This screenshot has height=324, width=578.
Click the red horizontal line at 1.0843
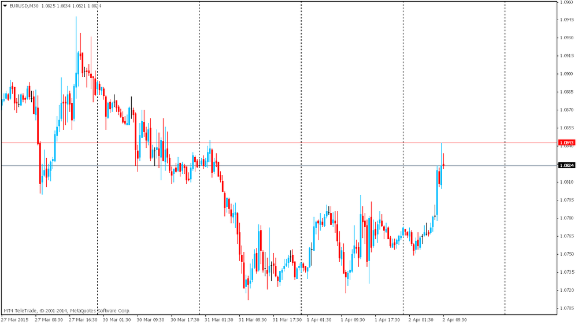click(289, 142)
